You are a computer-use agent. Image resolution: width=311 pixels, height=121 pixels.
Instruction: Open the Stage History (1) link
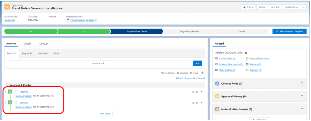pyautogui.click(x=227, y=70)
